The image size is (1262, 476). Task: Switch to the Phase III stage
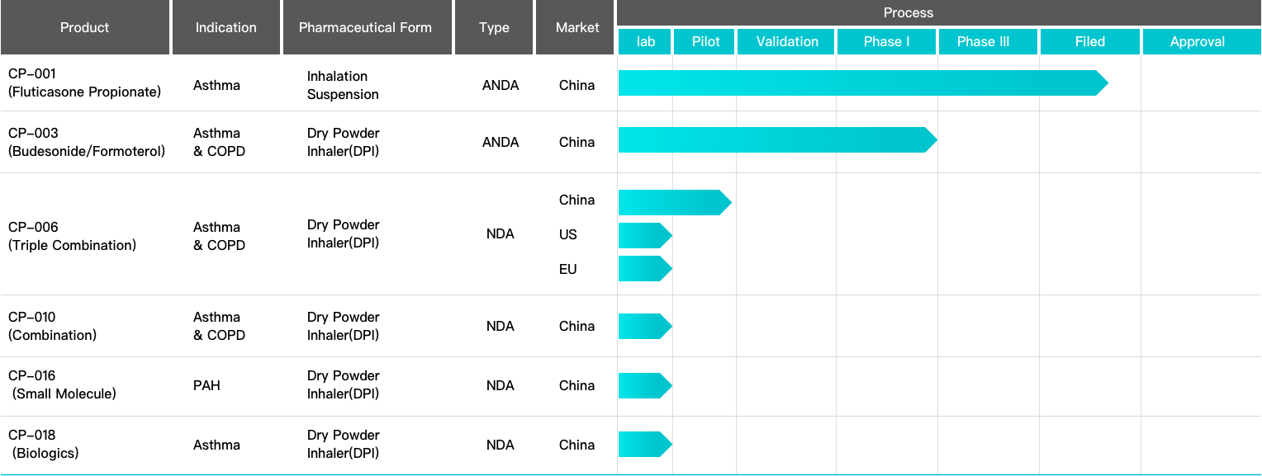pyautogui.click(x=988, y=41)
